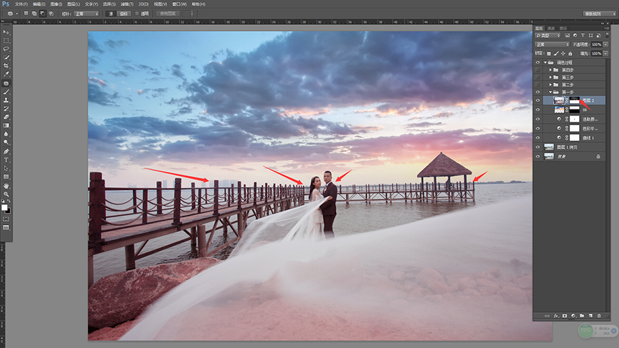619x348 pixels.
Task: Choose the 源 patch option
Action: point(111,14)
